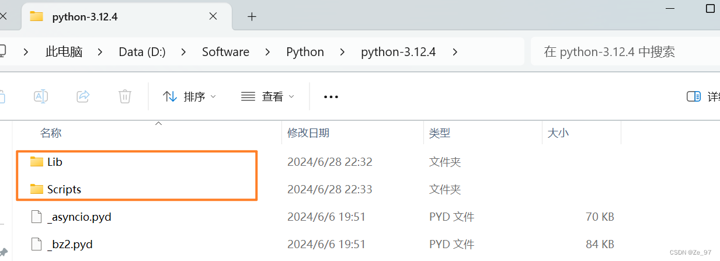Expand chevron after 此电脑 breadcrumb
The width and height of the screenshot is (720, 261).
click(x=100, y=52)
